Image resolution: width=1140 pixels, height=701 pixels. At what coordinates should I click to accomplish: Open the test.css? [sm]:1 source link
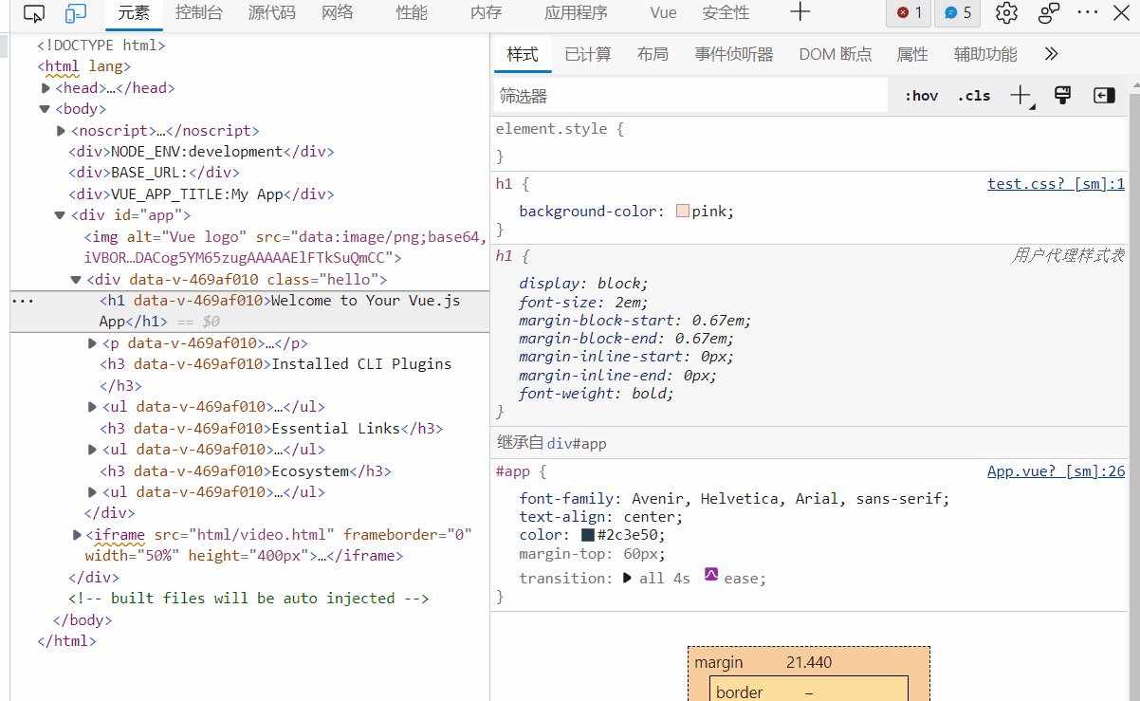pyautogui.click(x=1056, y=184)
